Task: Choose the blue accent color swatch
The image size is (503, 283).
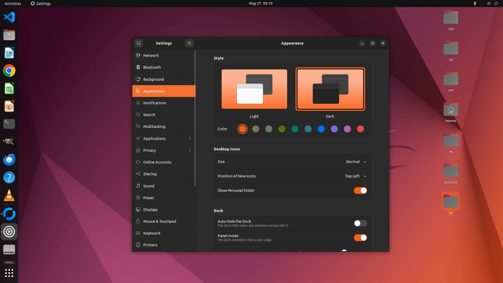Action: coord(321,129)
